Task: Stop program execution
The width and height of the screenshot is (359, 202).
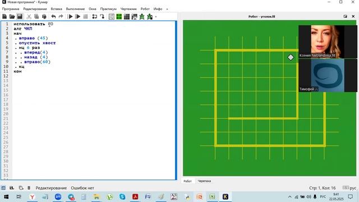Action: 85,16
